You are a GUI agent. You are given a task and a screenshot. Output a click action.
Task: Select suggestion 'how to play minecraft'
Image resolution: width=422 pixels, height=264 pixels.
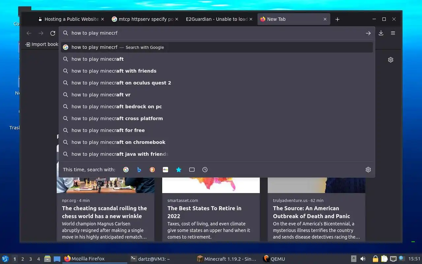(x=217, y=59)
